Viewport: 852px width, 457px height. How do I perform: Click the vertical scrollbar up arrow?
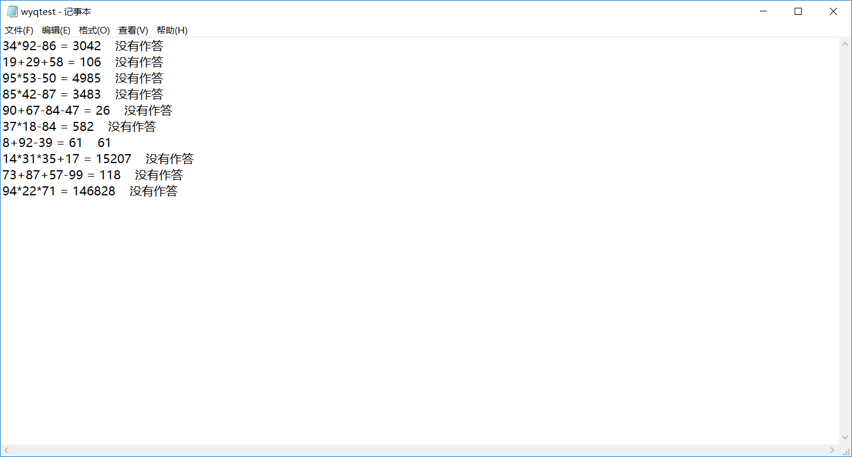(x=845, y=44)
